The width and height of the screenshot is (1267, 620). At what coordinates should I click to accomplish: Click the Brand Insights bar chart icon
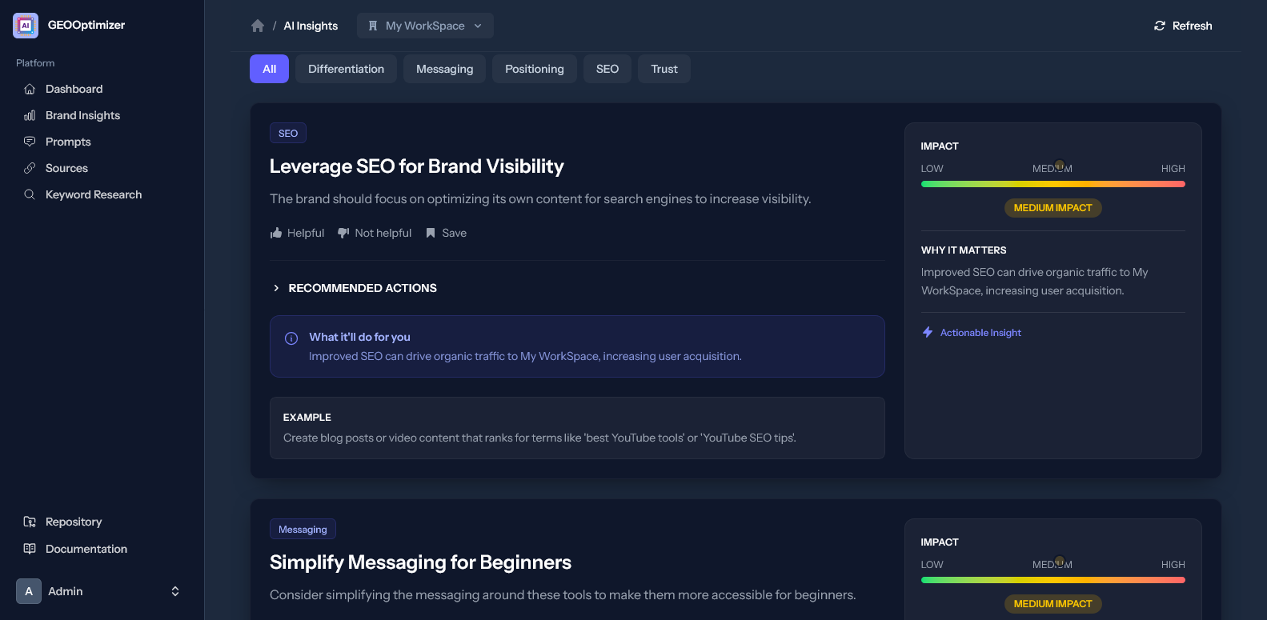[30, 115]
